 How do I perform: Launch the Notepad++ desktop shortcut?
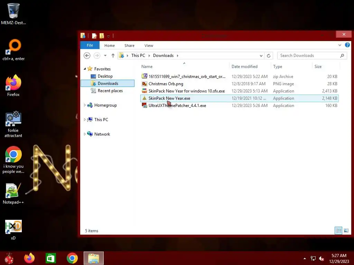[13, 194]
